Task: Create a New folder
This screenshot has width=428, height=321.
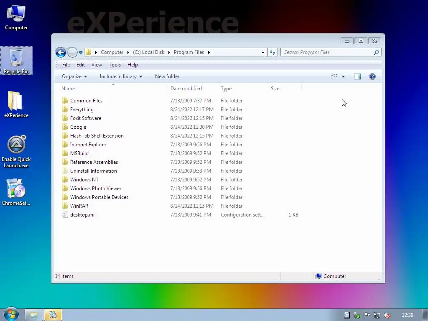Action: coord(167,76)
